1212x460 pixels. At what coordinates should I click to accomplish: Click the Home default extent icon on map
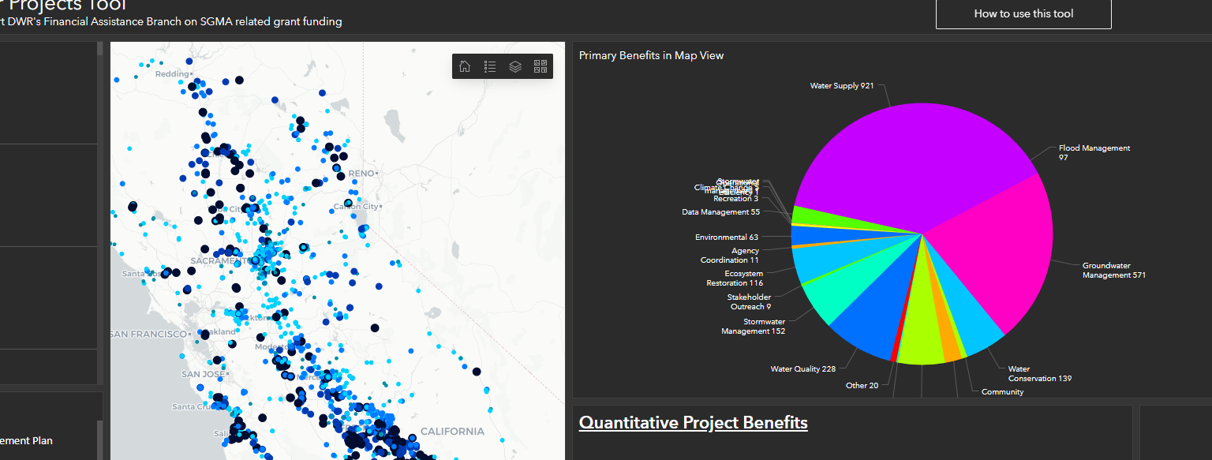tap(465, 66)
